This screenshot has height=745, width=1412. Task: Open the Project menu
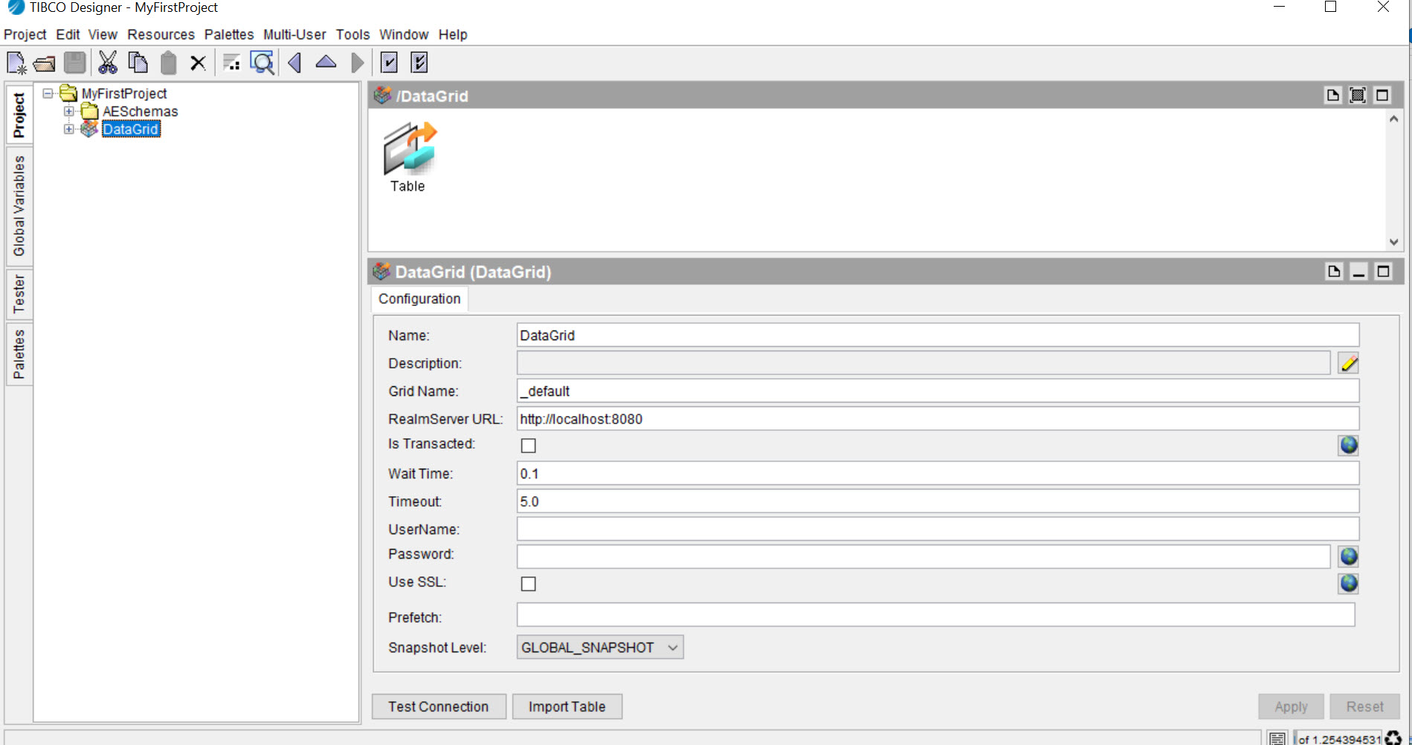click(x=25, y=34)
